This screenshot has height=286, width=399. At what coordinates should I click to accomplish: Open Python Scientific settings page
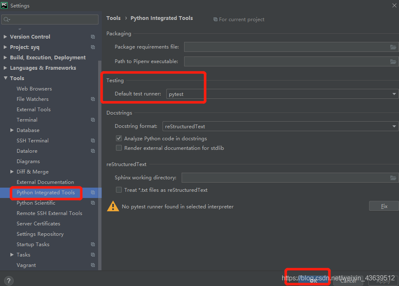click(x=36, y=203)
